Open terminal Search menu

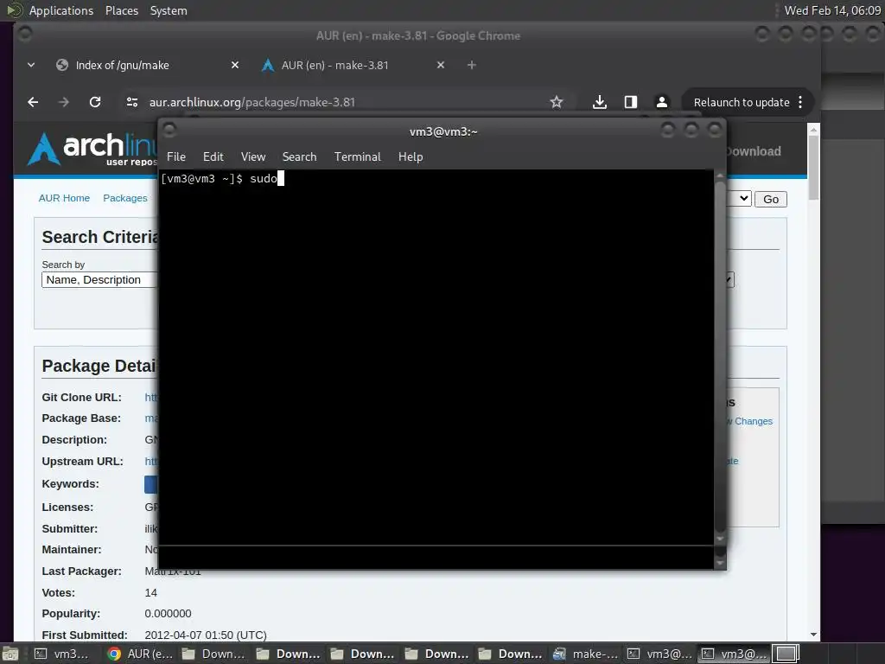[299, 157]
